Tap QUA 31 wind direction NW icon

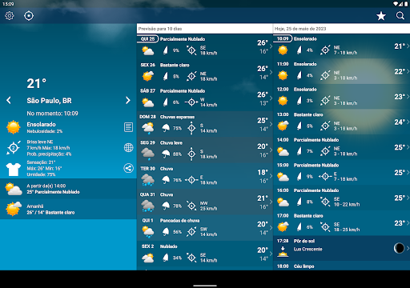191,206
